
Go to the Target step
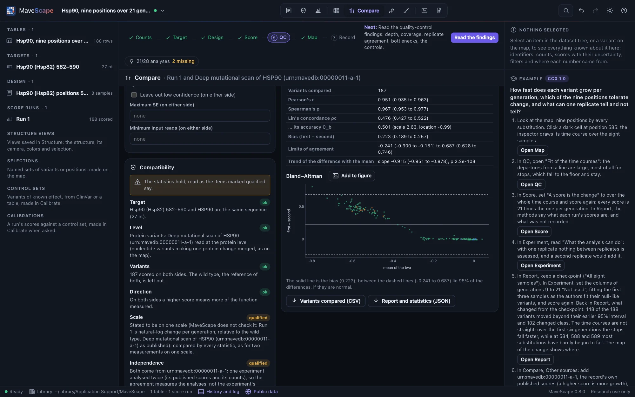coord(176,37)
